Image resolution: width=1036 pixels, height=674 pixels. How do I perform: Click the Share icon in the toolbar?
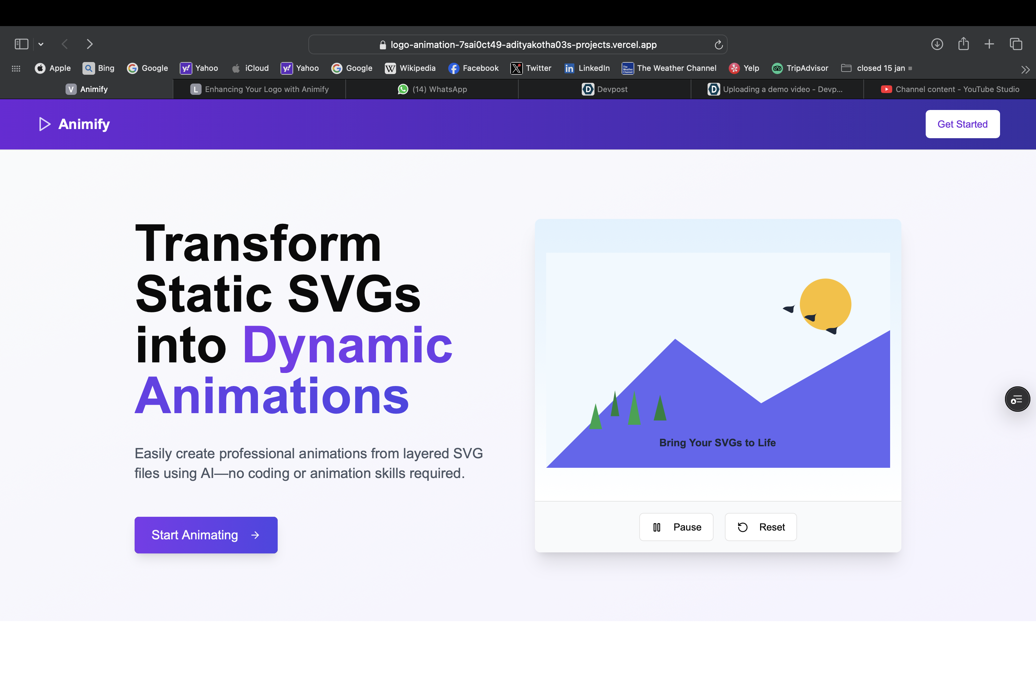click(963, 44)
